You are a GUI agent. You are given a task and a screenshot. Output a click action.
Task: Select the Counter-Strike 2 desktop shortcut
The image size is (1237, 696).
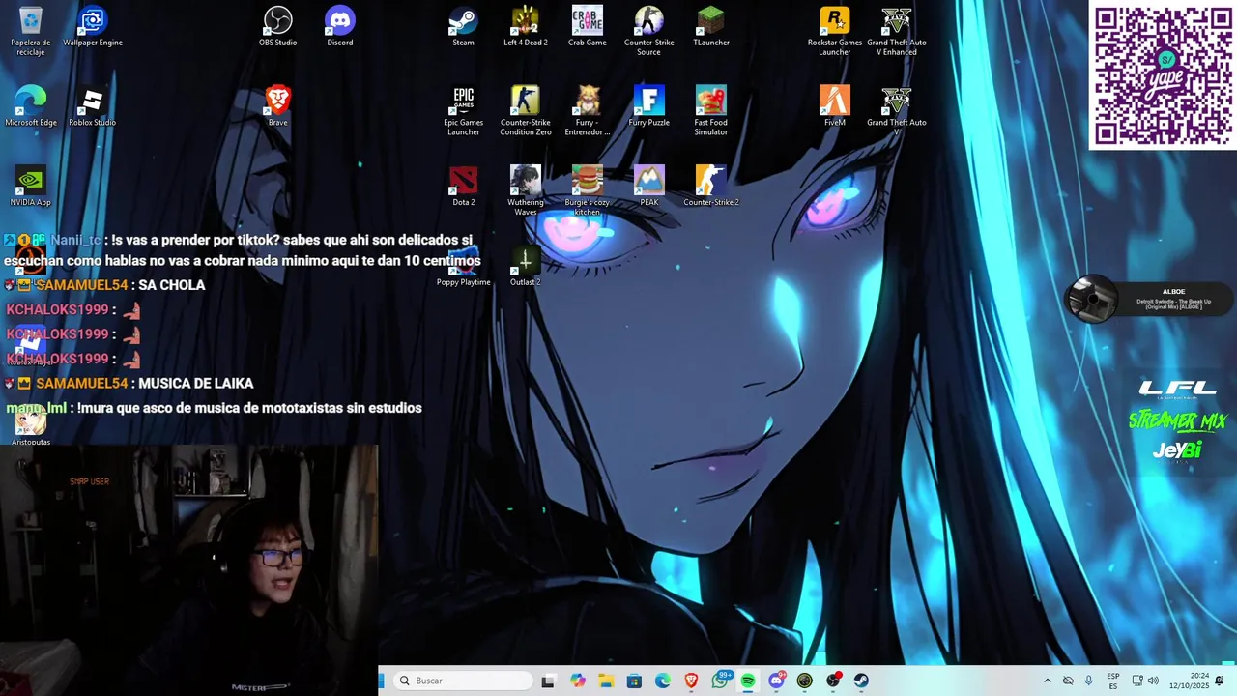[711, 186]
